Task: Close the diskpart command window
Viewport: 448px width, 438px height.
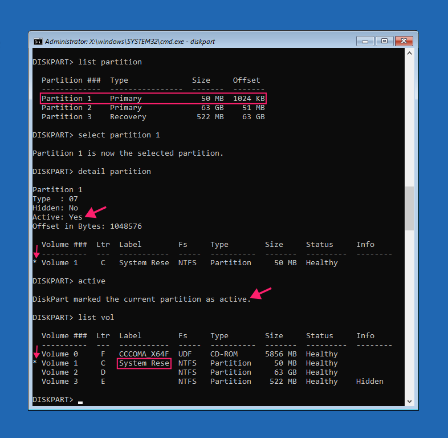Action: pos(404,41)
